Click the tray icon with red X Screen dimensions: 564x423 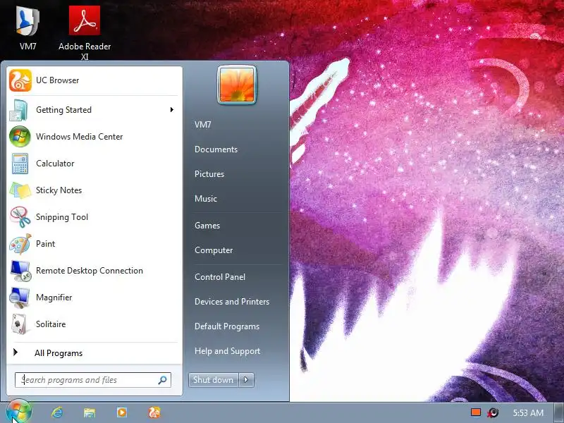tap(493, 412)
